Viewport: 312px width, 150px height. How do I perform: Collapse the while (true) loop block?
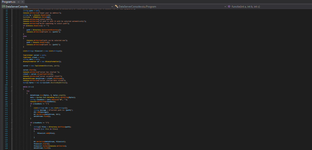point(12,87)
